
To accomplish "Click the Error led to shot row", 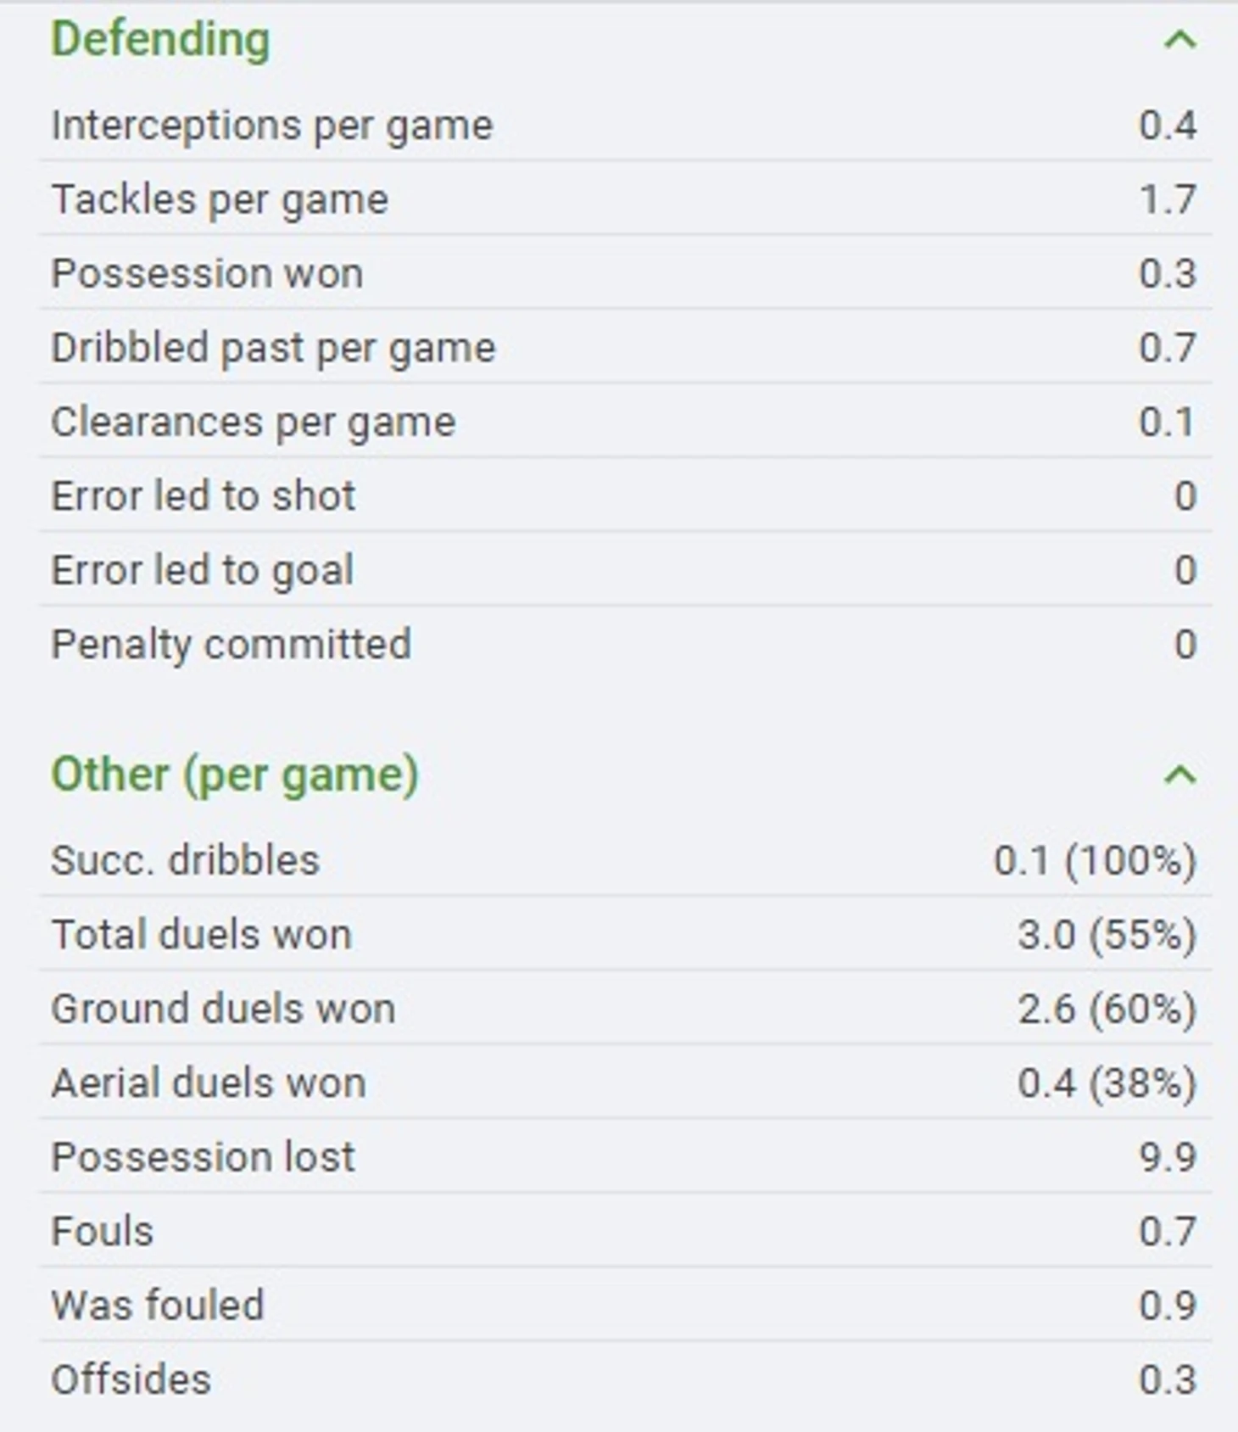I will pos(625,495).
